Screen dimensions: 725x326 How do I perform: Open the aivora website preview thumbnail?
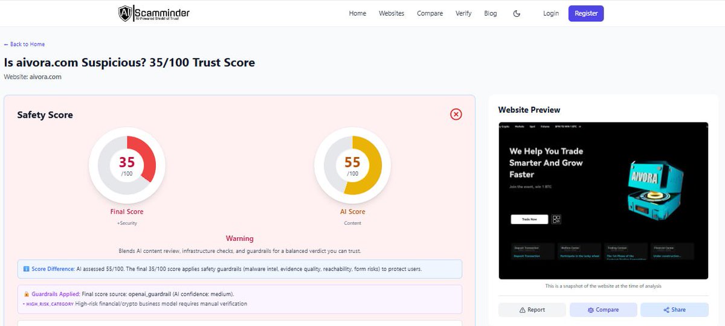603,200
